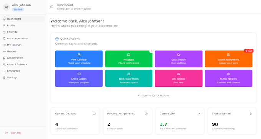Click the Welcome back, Alex Johnson! heading

pyautogui.click(x=77, y=21)
